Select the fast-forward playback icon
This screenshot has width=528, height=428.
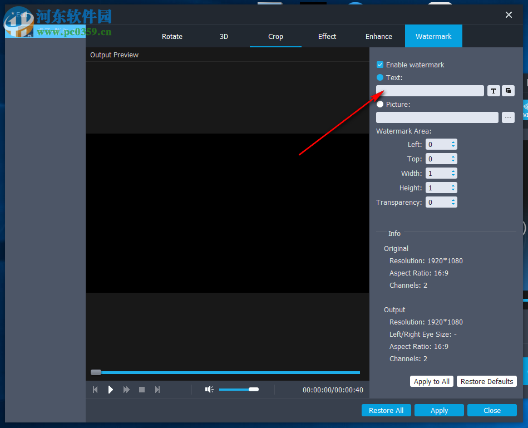tap(126, 389)
